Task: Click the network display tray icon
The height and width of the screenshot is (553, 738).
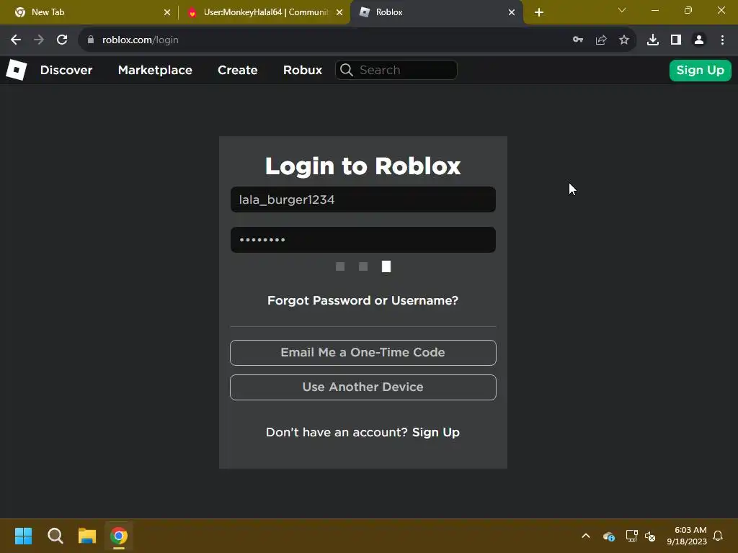Action: [x=631, y=536]
